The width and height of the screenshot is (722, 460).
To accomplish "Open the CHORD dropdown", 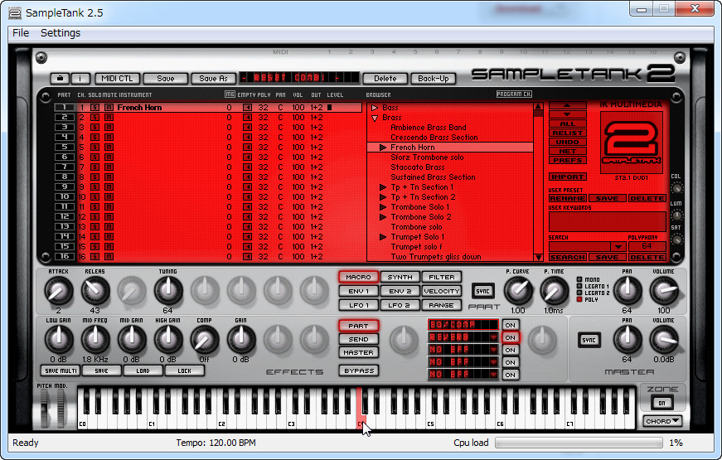I will click(x=662, y=421).
